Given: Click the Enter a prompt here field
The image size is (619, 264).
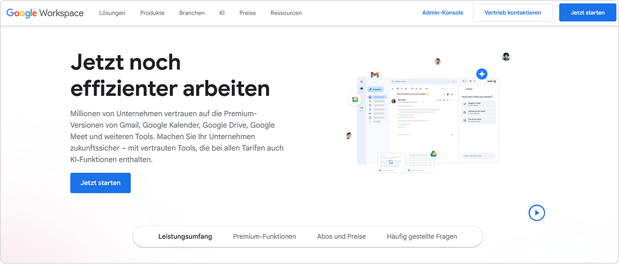Looking at the screenshot, I should [x=479, y=156].
